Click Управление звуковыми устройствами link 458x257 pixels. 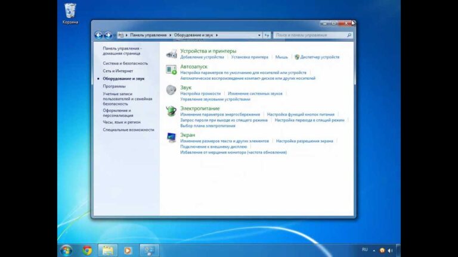pos(215,99)
